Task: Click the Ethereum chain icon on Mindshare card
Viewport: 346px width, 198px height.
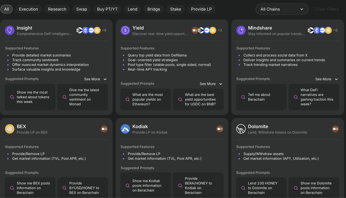Action: coord(317,30)
